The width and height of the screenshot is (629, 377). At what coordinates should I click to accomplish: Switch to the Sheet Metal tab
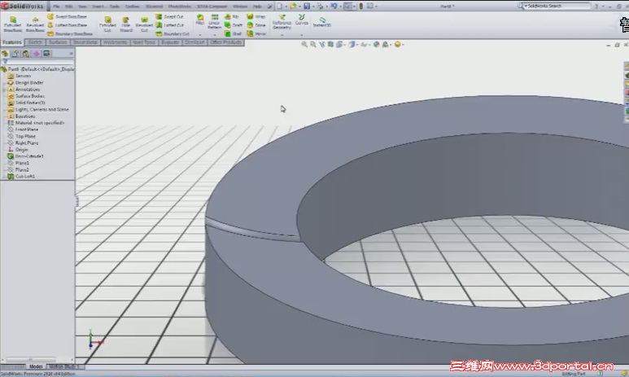click(x=85, y=42)
